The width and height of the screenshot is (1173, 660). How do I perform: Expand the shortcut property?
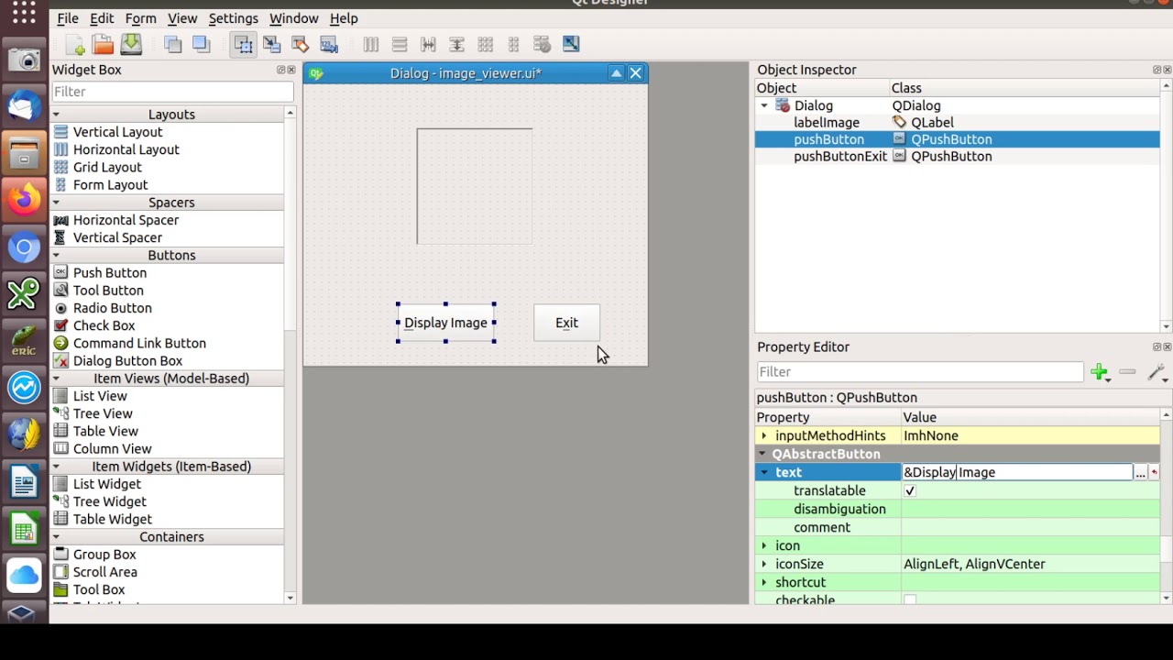pyautogui.click(x=764, y=582)
